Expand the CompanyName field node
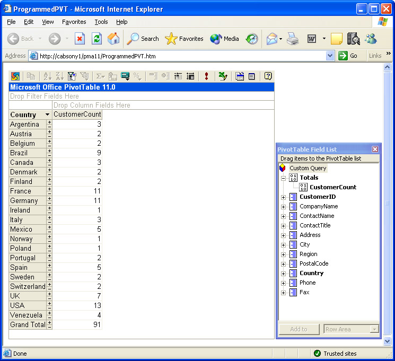Image resolution: width=395 pixels, height=361 pixels. [283, 207]
